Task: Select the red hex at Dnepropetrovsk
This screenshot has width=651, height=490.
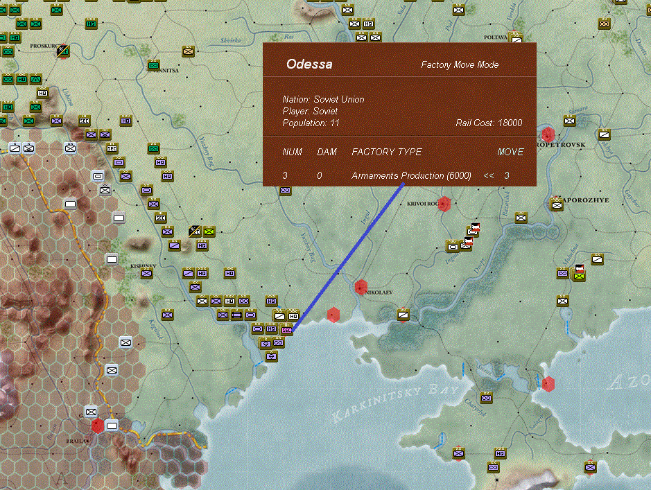Action: 548,134
